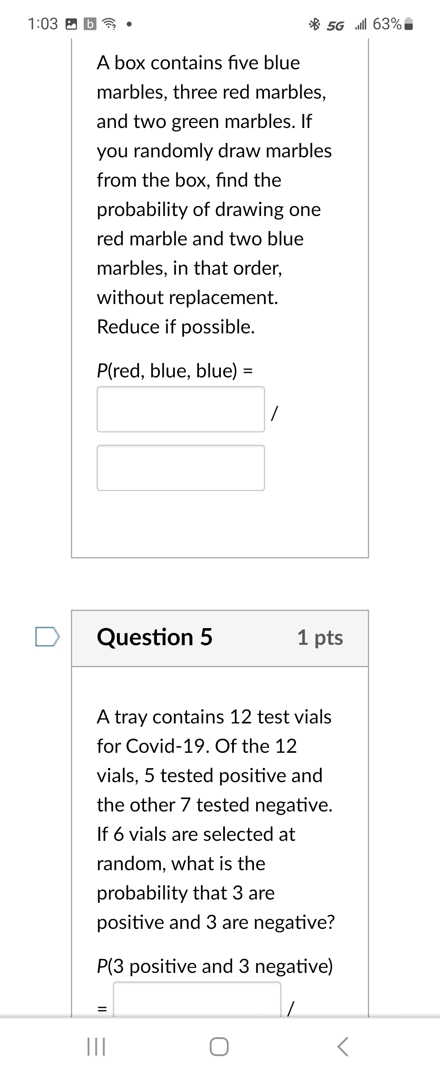Tap the Bluetooth status icon

pyautogui.click(x=315, y=25)
